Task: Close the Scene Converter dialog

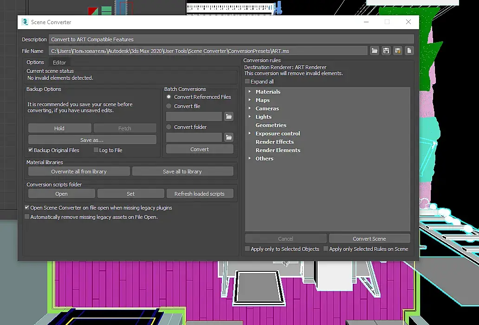Action: 408,22
